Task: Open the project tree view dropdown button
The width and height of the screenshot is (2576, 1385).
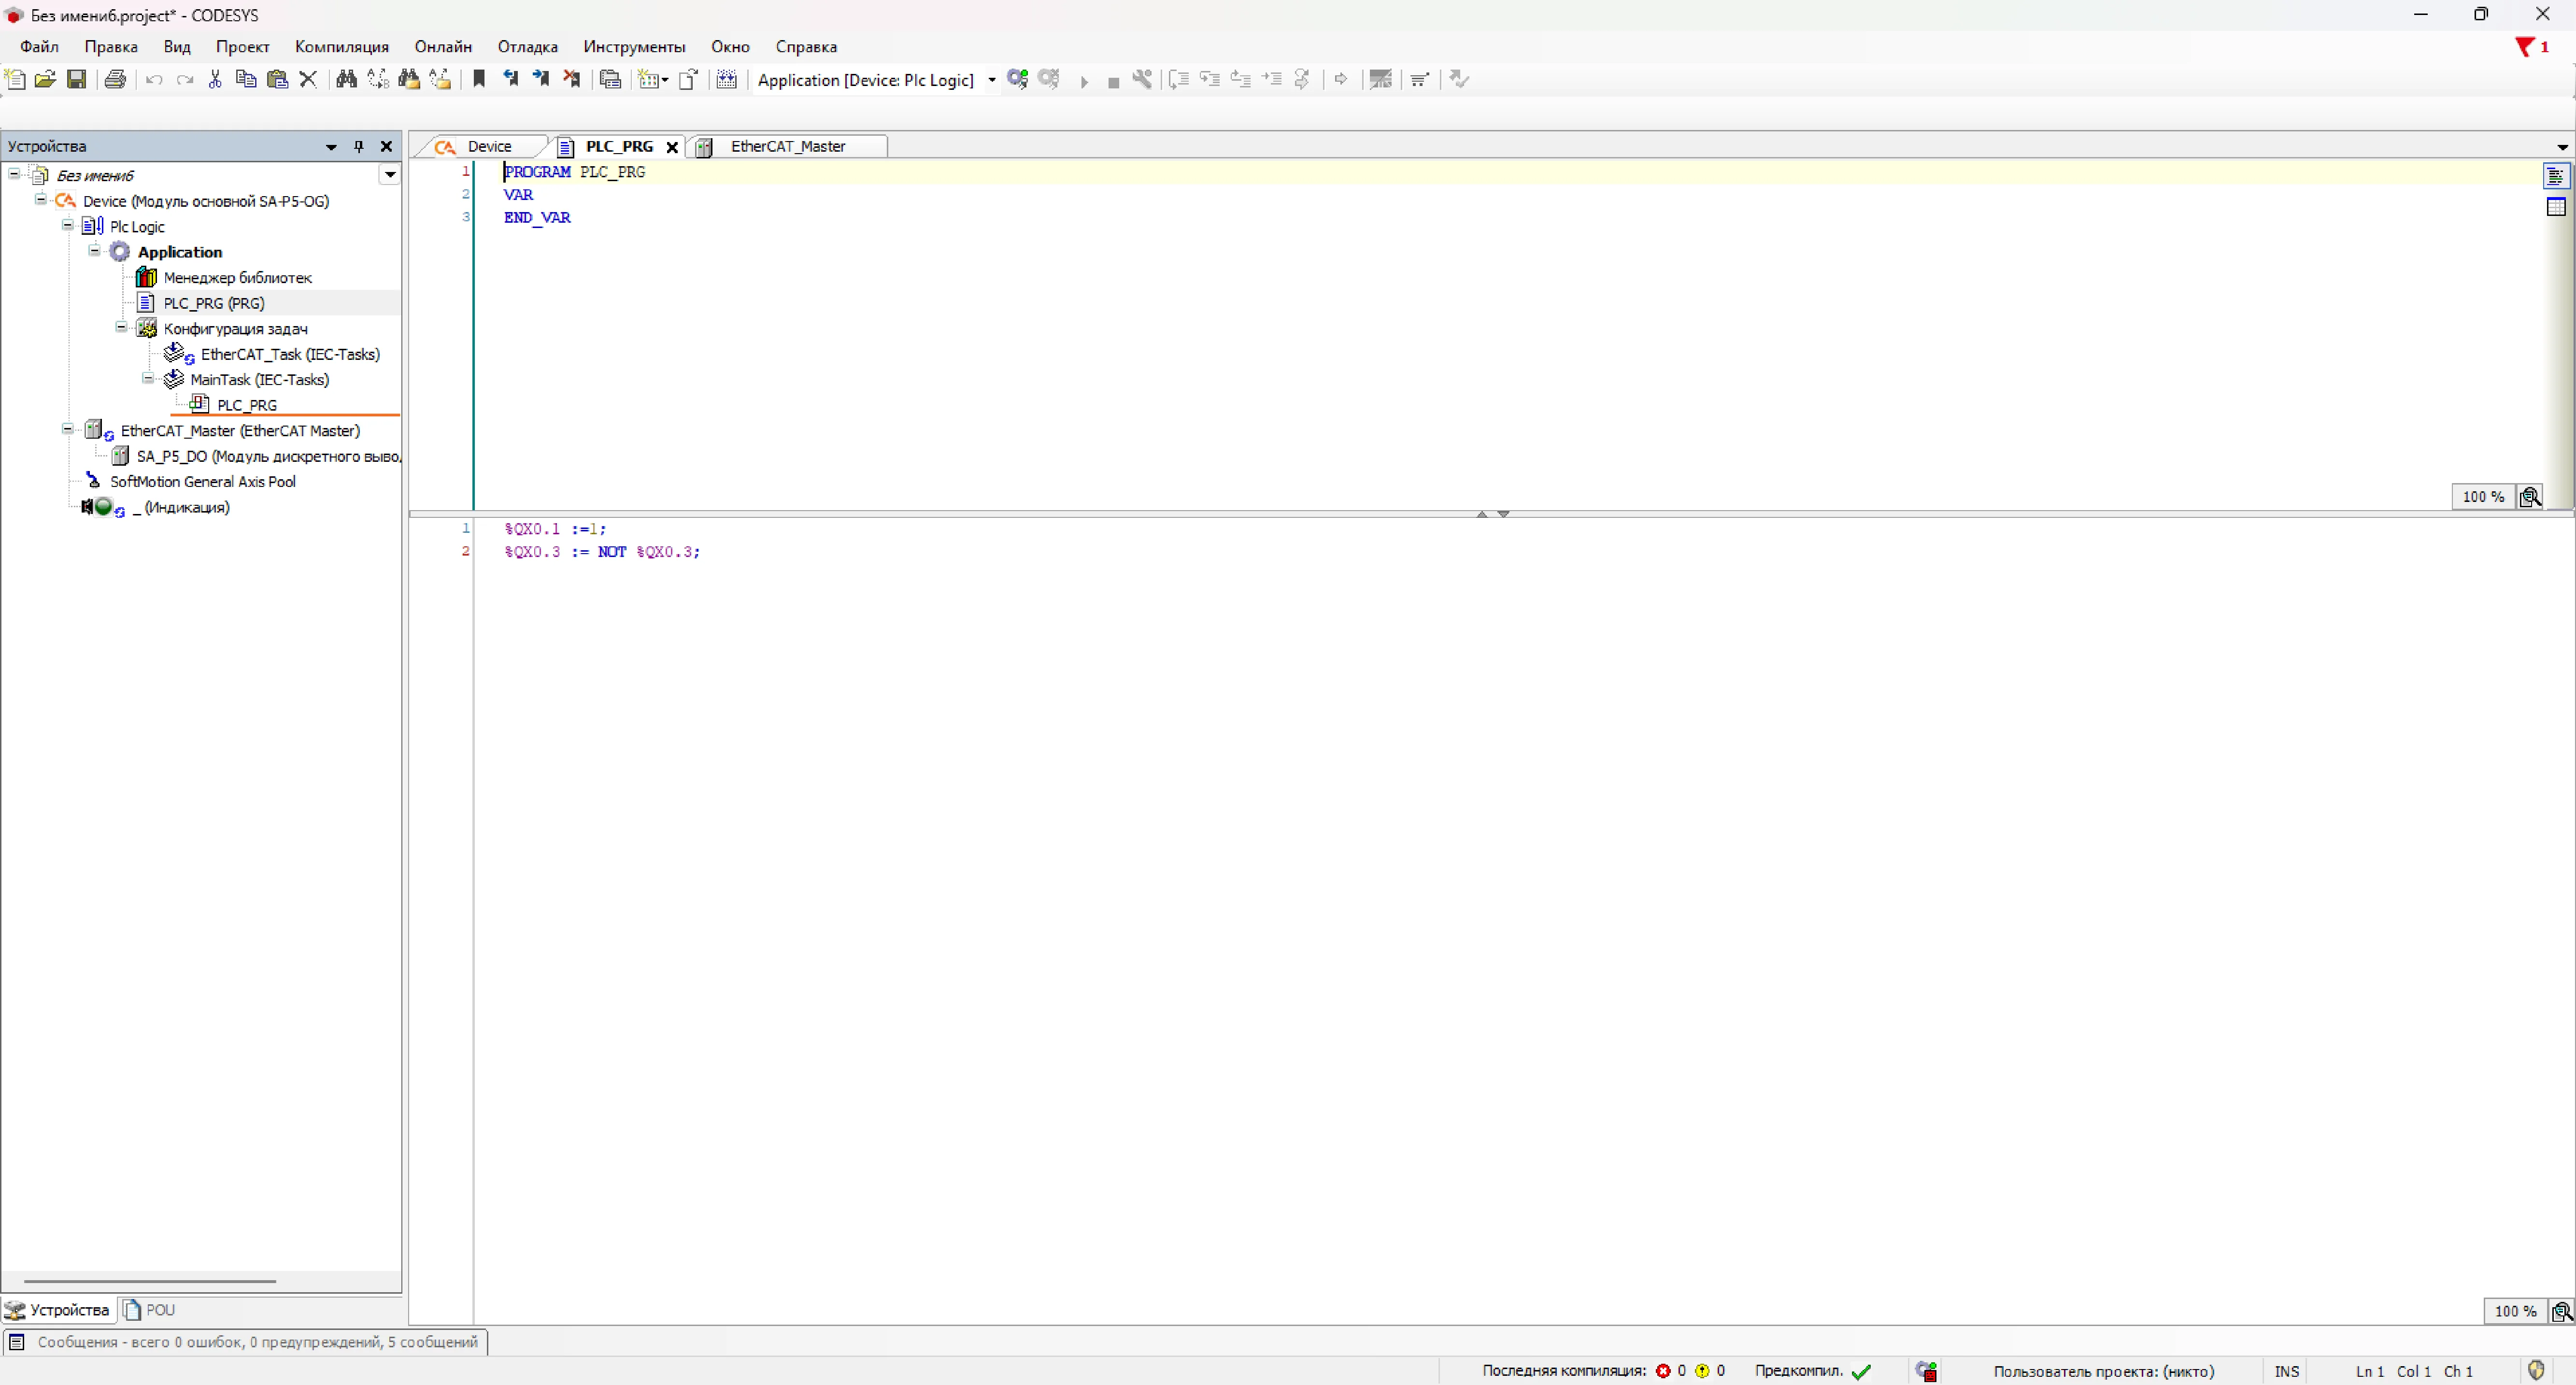Action: tap(390, 175)
